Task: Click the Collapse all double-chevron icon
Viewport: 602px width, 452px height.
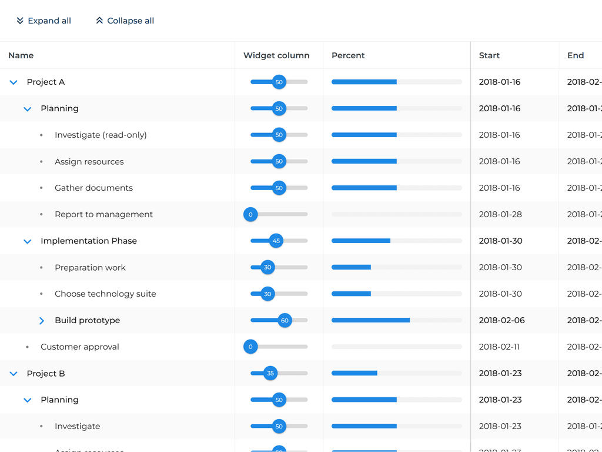Action: [99, 21]
